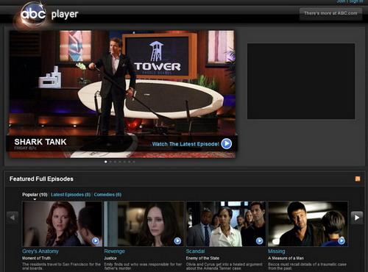The image size is (368, 272).
Task: Open the Scandal show link
Action: pyautogui.click(x=195, y=251)
